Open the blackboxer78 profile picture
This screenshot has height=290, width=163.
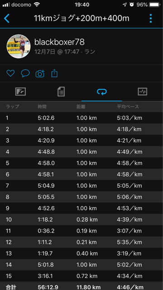[x=19, y=46]
